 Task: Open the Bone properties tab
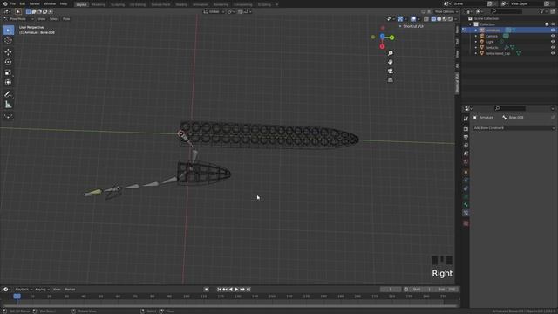[x=466, y=205]
